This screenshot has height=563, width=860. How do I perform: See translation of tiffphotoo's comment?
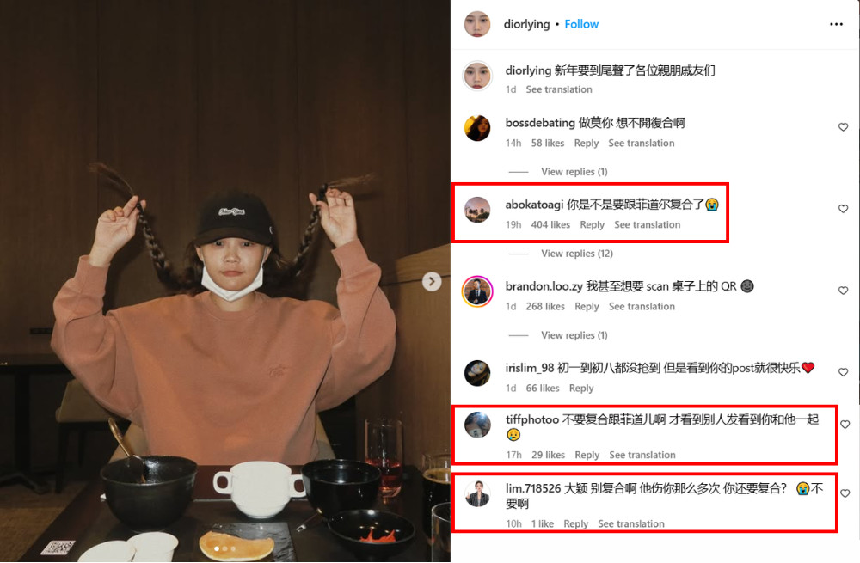point(642,455)
